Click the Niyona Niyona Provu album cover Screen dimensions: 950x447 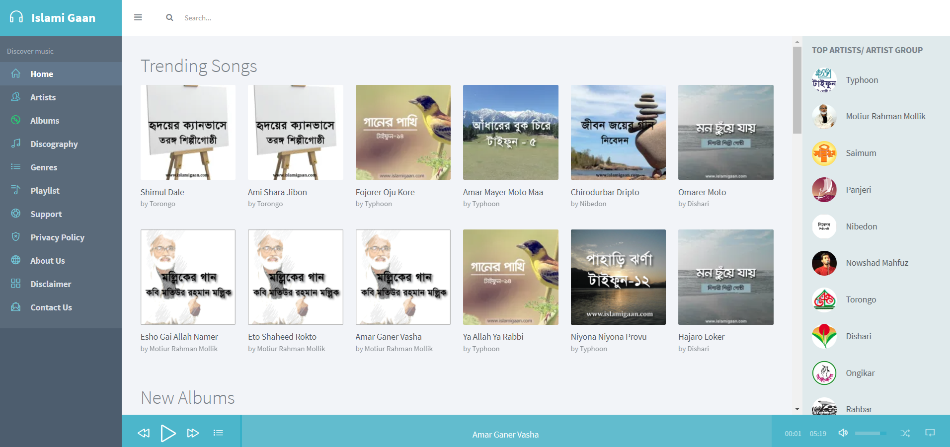coord(618,277)
